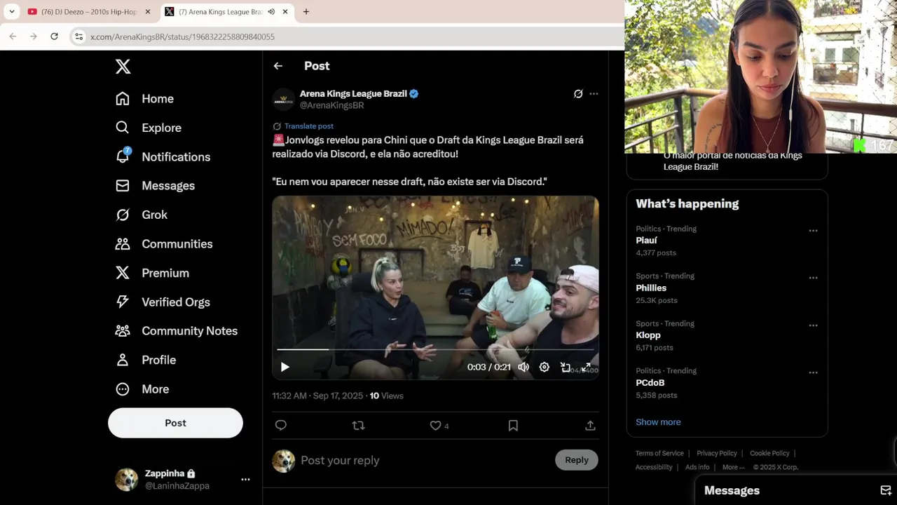Like the post with the heart icon
Viewport: 897px width, 505px height.
pyautogui.click(x=435, y=426)
